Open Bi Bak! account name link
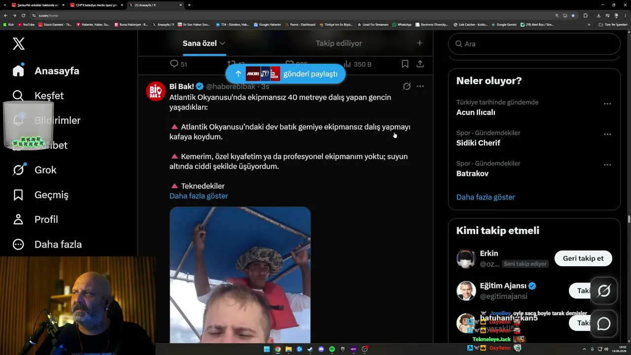 coord(182,86)
